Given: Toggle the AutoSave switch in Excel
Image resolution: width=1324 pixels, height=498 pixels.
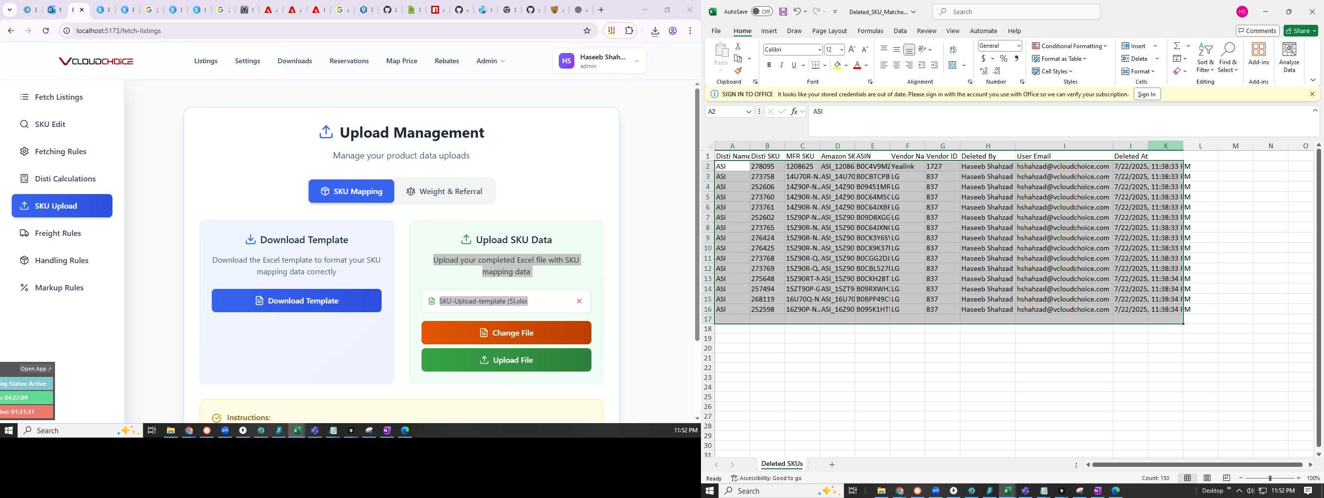Looking at the screenshot, I should (761, 12).
